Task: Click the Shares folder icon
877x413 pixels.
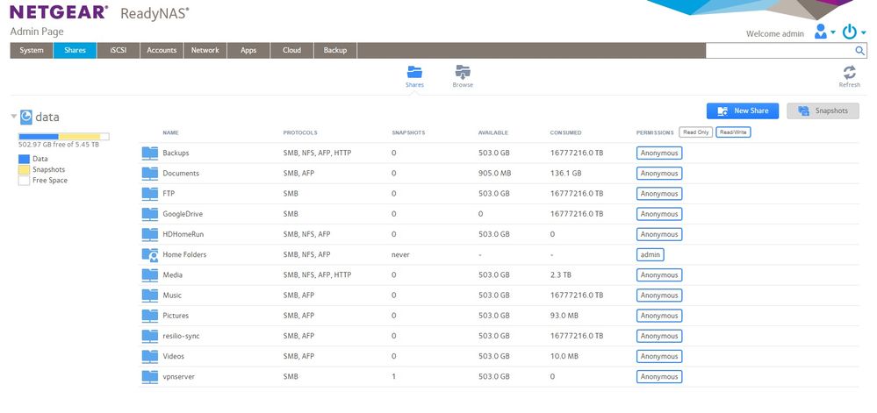Action: (x=414, y=72)
